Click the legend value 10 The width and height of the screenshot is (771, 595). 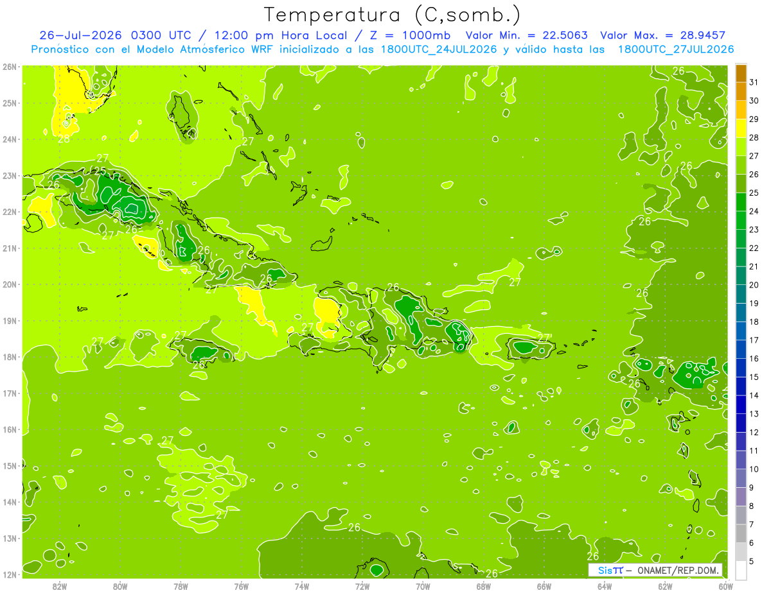coord(754,469)
